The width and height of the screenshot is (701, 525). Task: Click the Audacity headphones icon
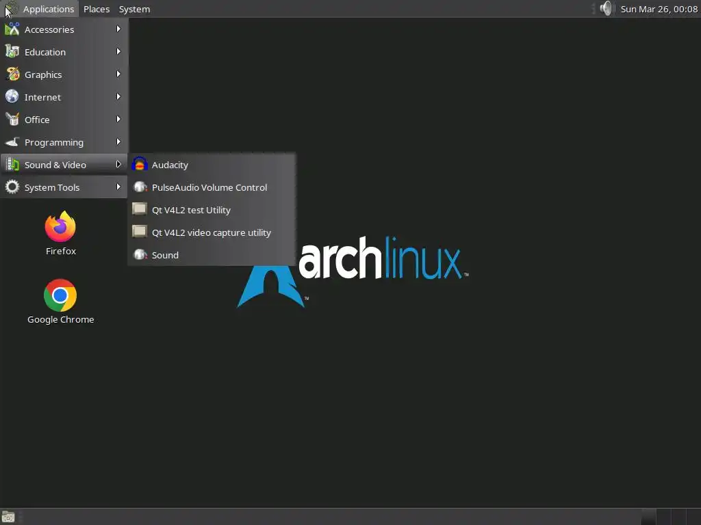(x=140, y=165)
